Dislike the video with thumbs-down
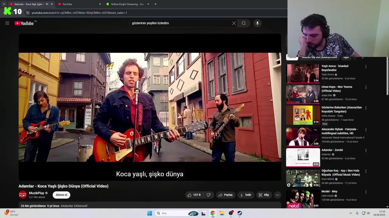 point(208,195)
